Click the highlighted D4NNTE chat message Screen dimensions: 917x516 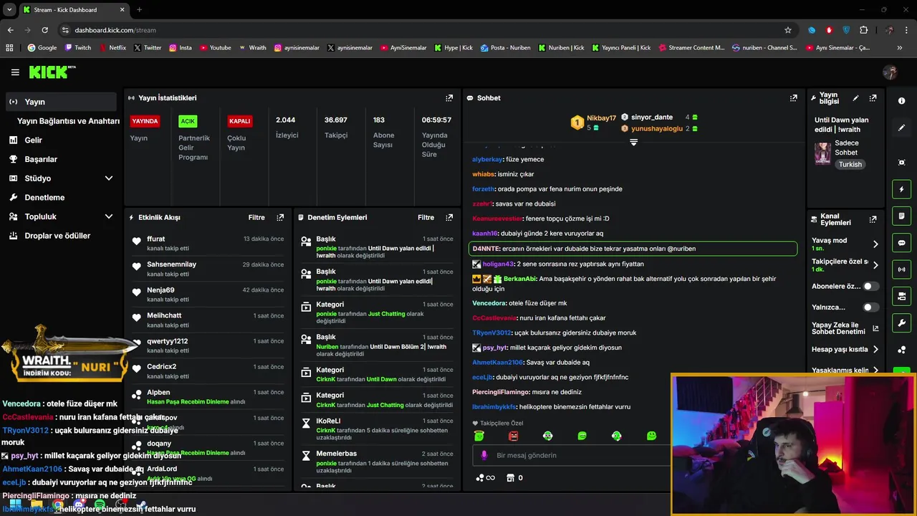click(x=633, y=249)
